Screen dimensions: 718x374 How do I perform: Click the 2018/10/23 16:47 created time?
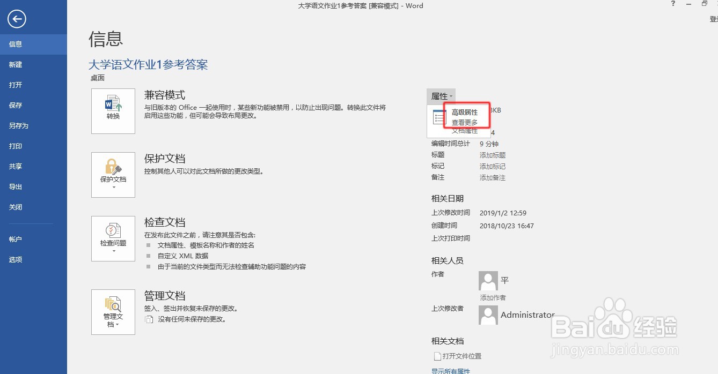pos(507,226)
